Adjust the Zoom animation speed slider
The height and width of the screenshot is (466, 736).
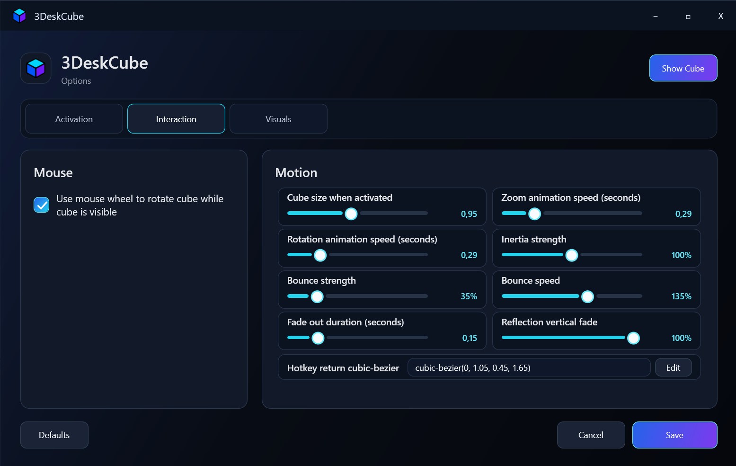pyautogui.click(x=572, y=214)
